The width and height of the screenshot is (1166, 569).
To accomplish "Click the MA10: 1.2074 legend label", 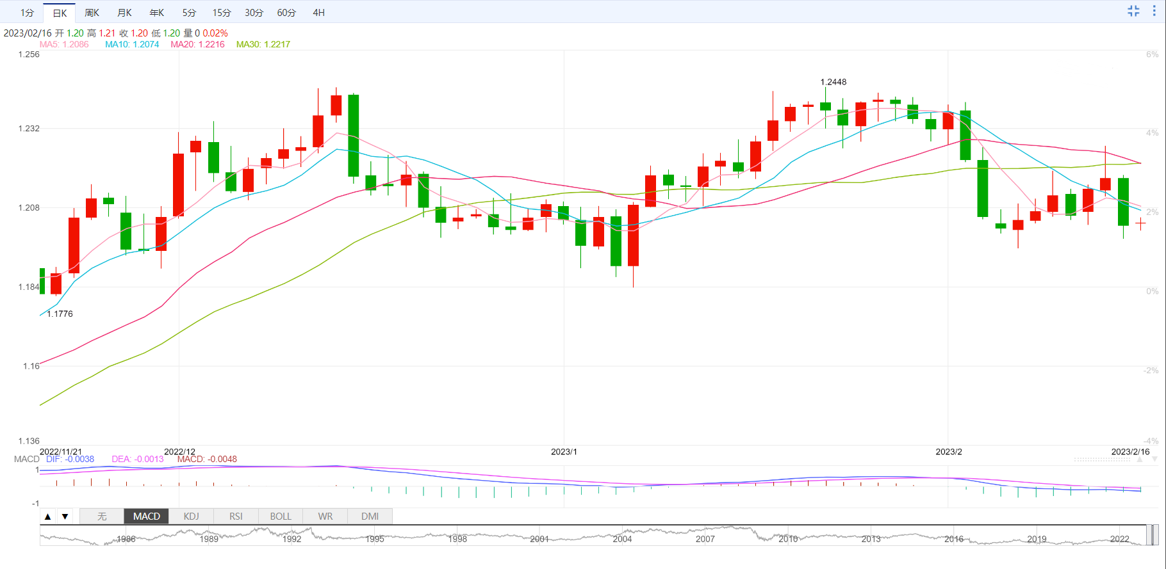I will (132, 44).
